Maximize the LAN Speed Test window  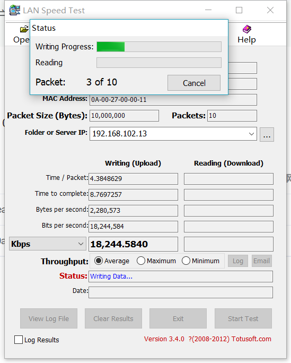click(x=239, y=10)
